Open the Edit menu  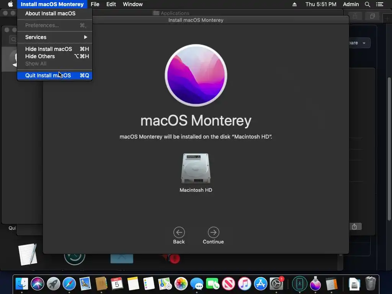[x=111, y=4]
